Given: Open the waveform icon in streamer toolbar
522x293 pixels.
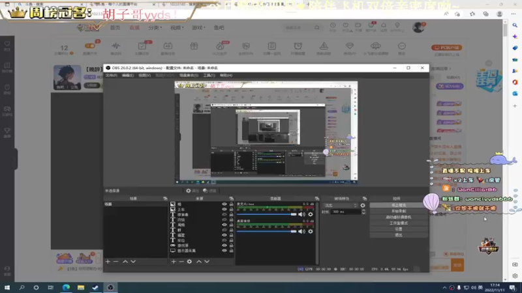Looking at the screenshot, I should (116, 46).
